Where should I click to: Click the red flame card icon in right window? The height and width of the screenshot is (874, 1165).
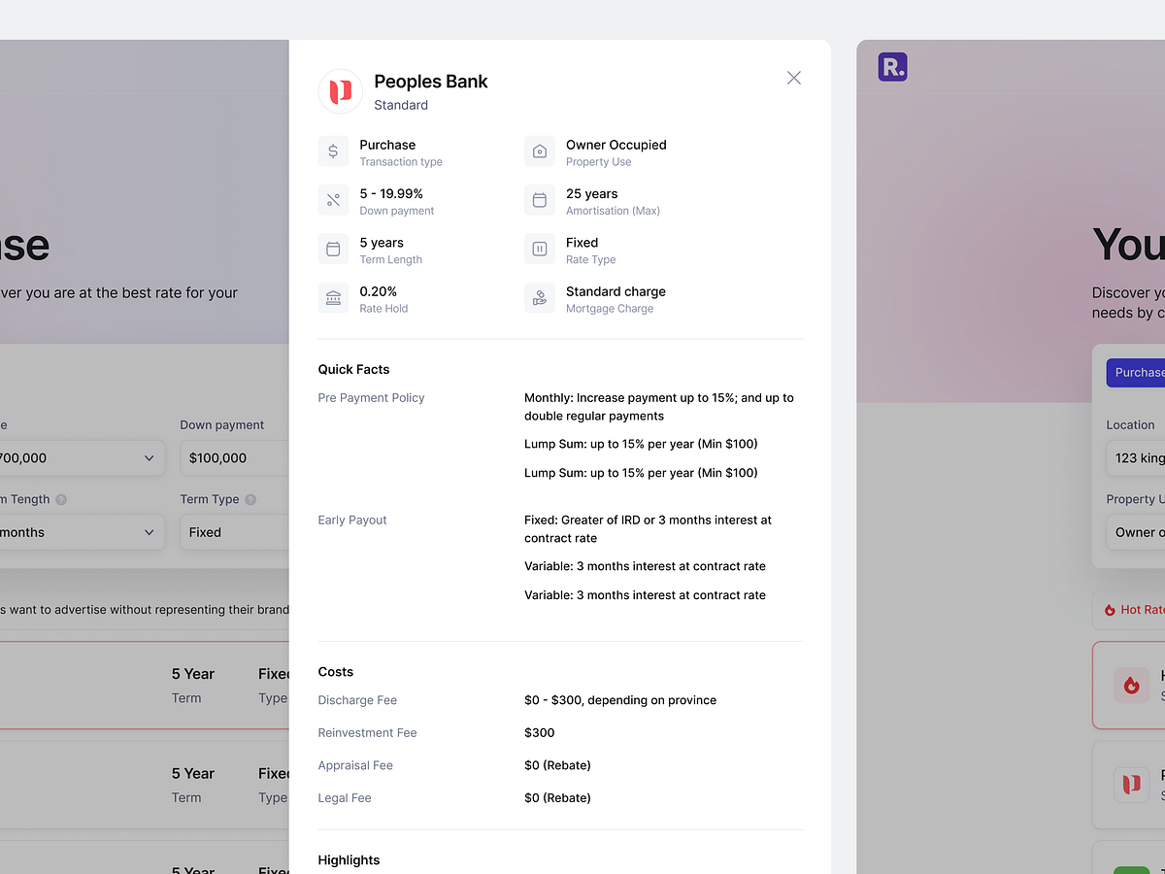(1131, 686)
